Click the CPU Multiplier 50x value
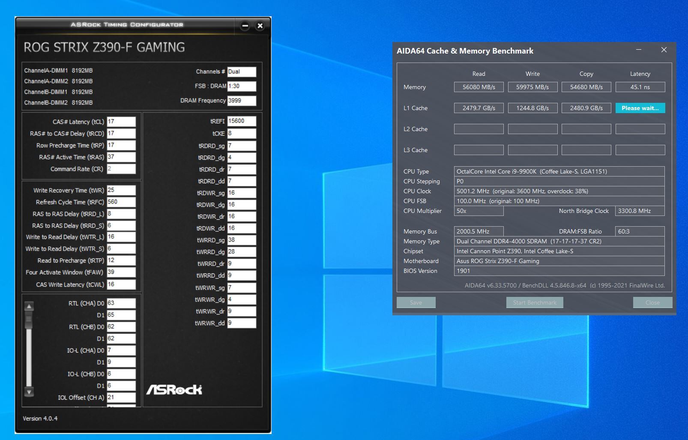Viewport: 688px width, 440px height. tap(479, 211)
